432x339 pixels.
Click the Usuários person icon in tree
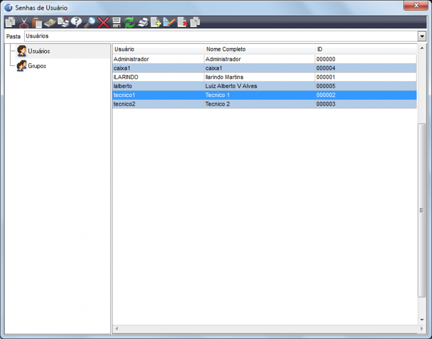coord(22,51)
